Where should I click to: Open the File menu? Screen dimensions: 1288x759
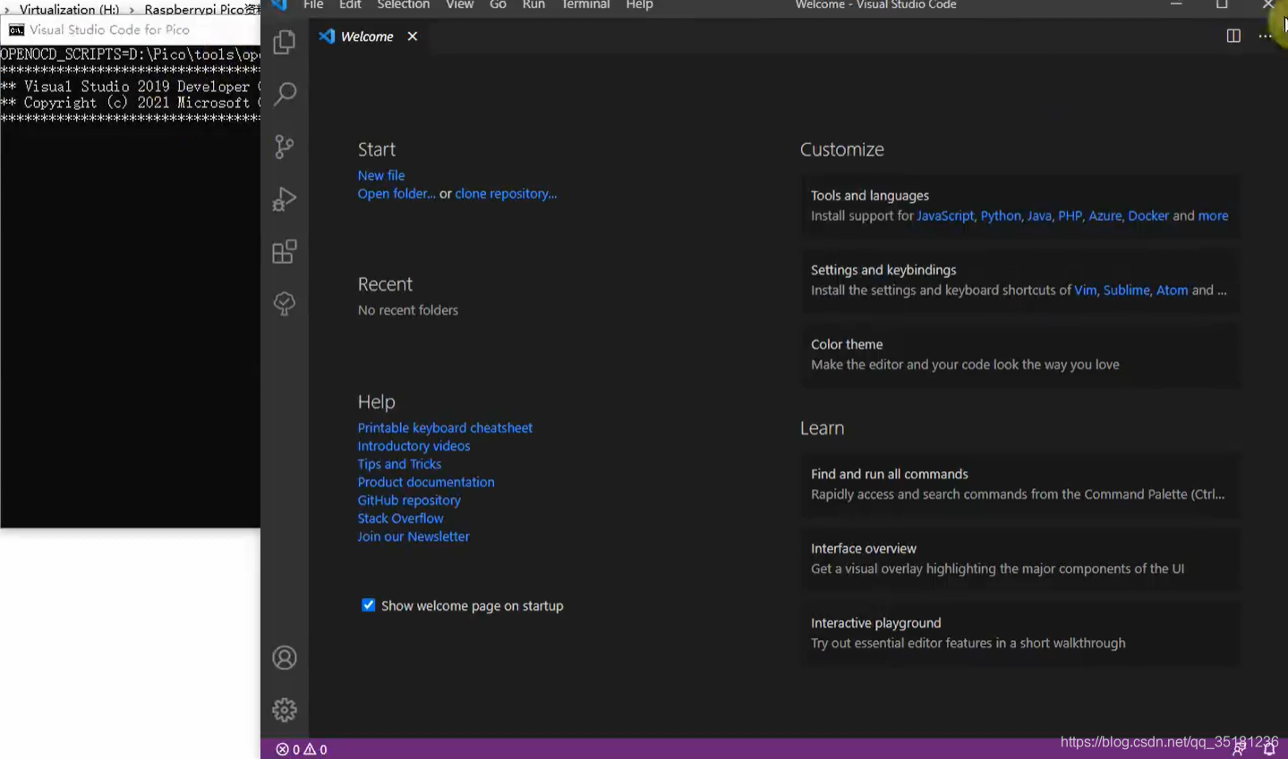(x=313, y=4)
